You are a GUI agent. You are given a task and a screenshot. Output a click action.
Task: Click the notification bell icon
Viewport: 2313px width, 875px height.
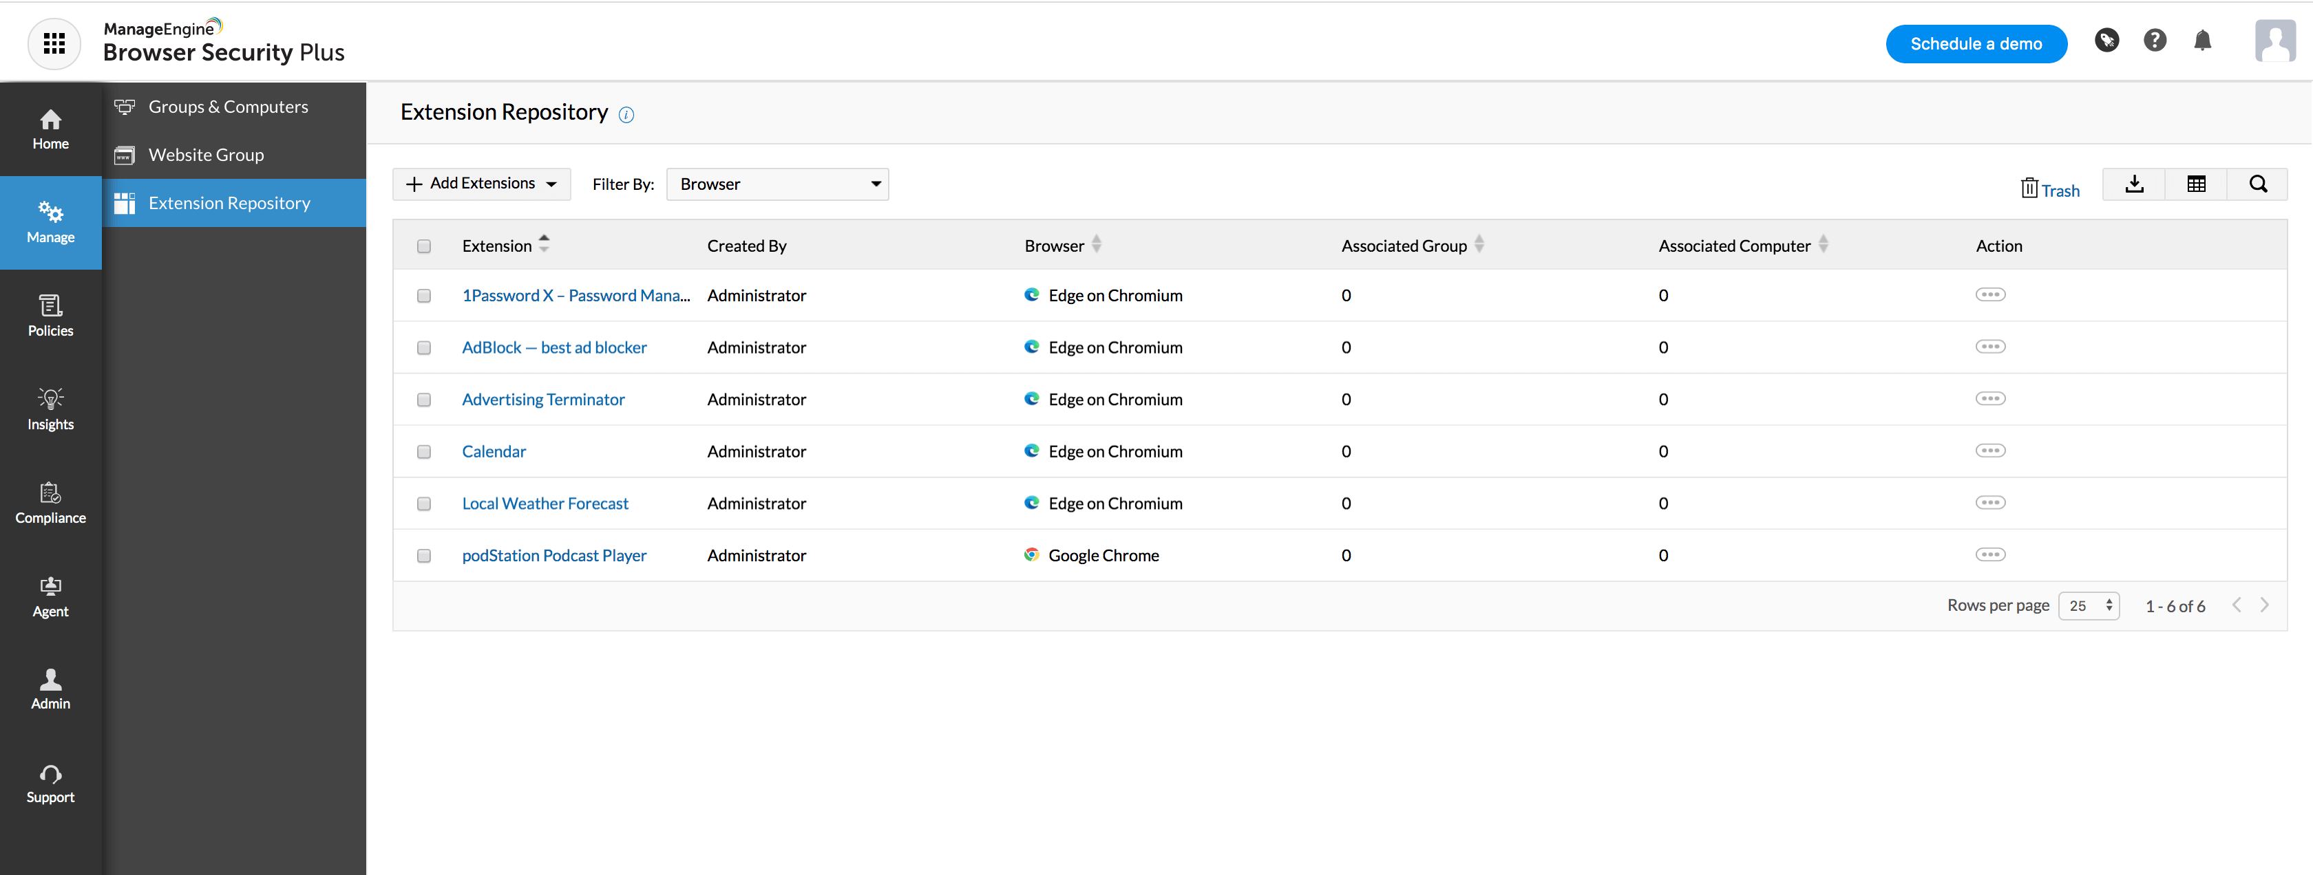[x=2201, y=41]
